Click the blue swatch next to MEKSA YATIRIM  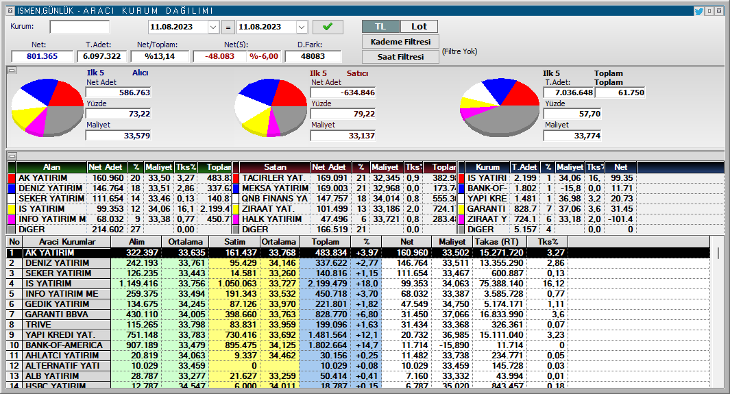coord(236,188)
